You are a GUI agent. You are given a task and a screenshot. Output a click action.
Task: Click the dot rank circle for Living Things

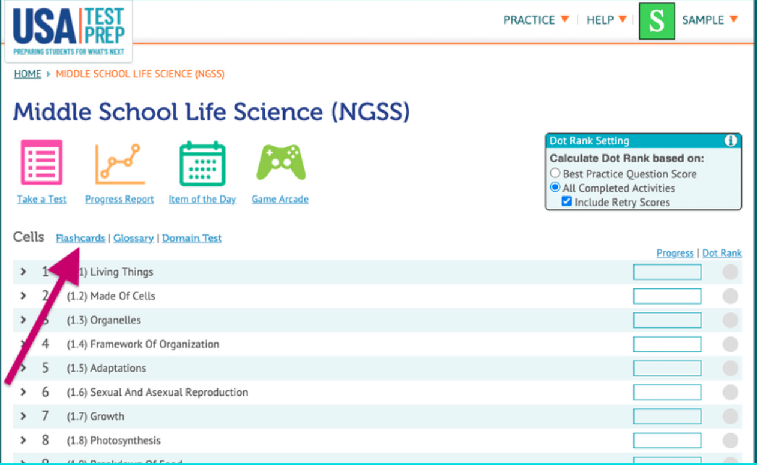pos(730,272)
